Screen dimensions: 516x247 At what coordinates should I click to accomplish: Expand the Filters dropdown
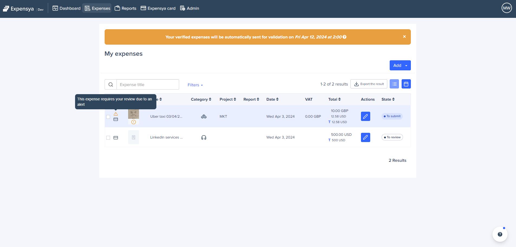(x=195, y=85)
